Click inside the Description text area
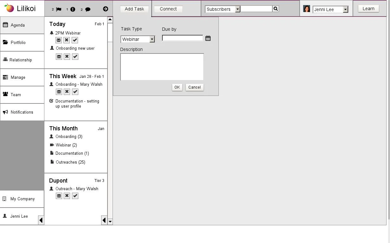390x243 pixels. [x=162, y=66]
